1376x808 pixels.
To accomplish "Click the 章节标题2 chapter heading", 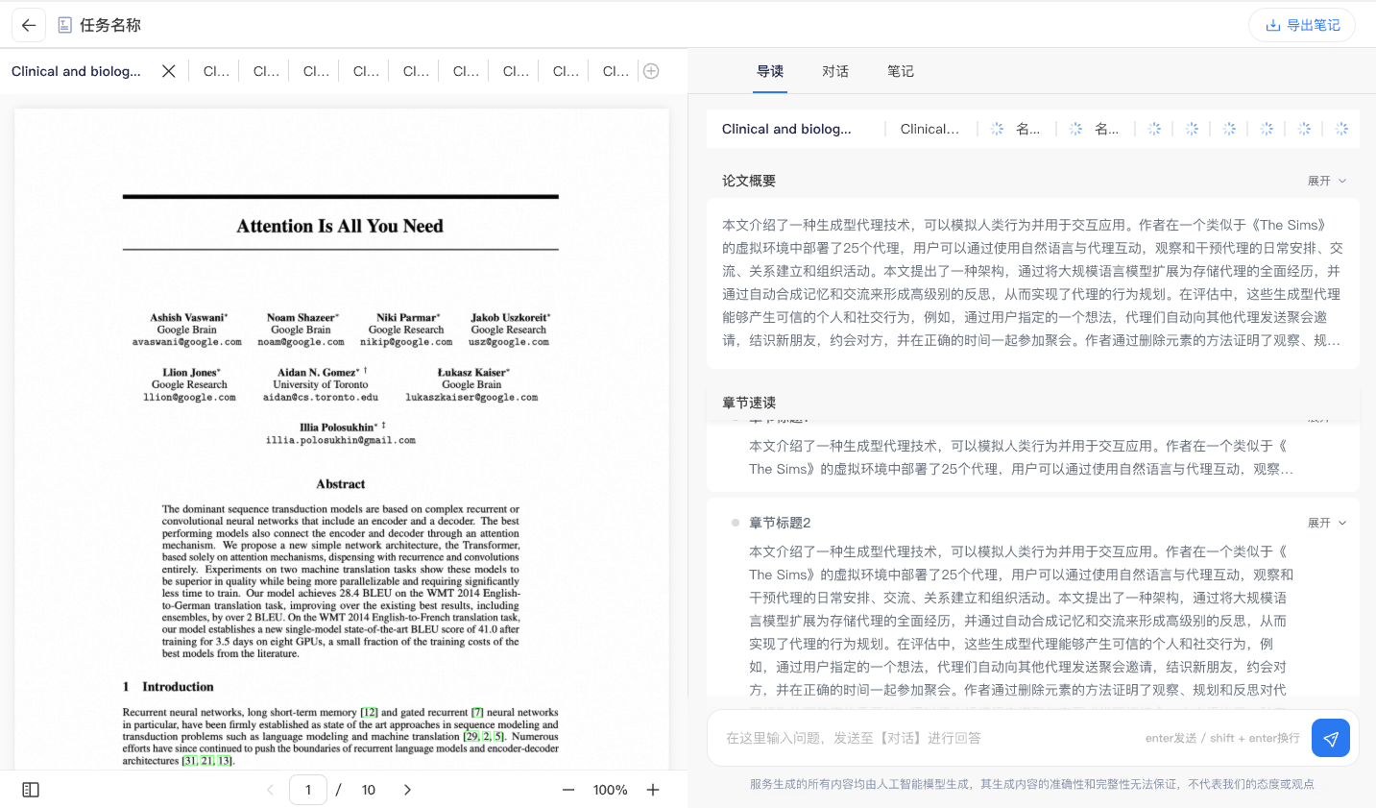I will pyautogui.click(x=780, y=523).
